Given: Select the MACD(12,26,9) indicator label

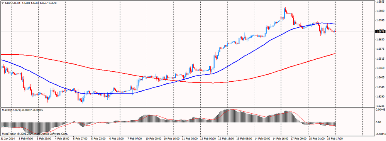Looking at the screenshot, I should click(x=10, y=110).
